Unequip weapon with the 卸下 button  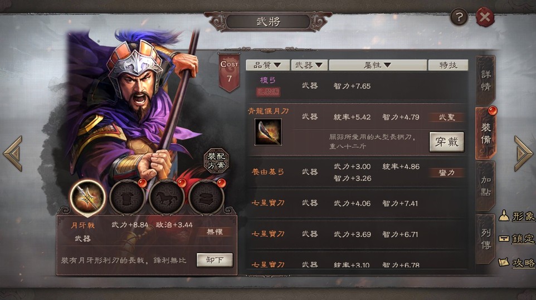click(x=215, y=260)
